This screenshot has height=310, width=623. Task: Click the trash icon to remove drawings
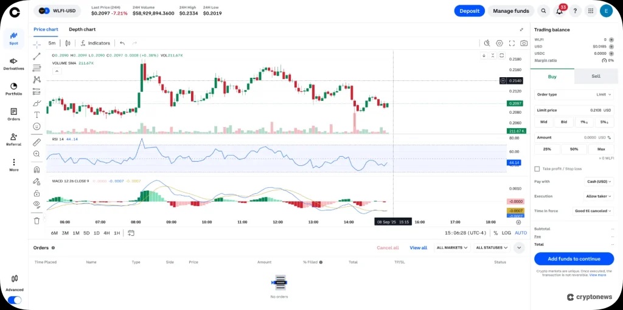(x=37, y=221)
